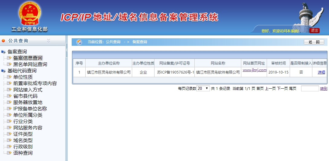Collapse the 公共查询 panel chevron

click(x=48, y=41)
